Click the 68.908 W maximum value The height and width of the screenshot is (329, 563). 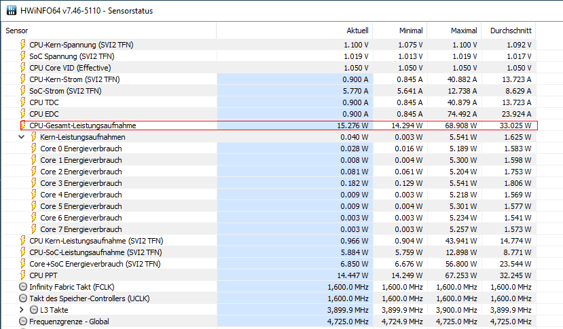click(x=461, y=125)
